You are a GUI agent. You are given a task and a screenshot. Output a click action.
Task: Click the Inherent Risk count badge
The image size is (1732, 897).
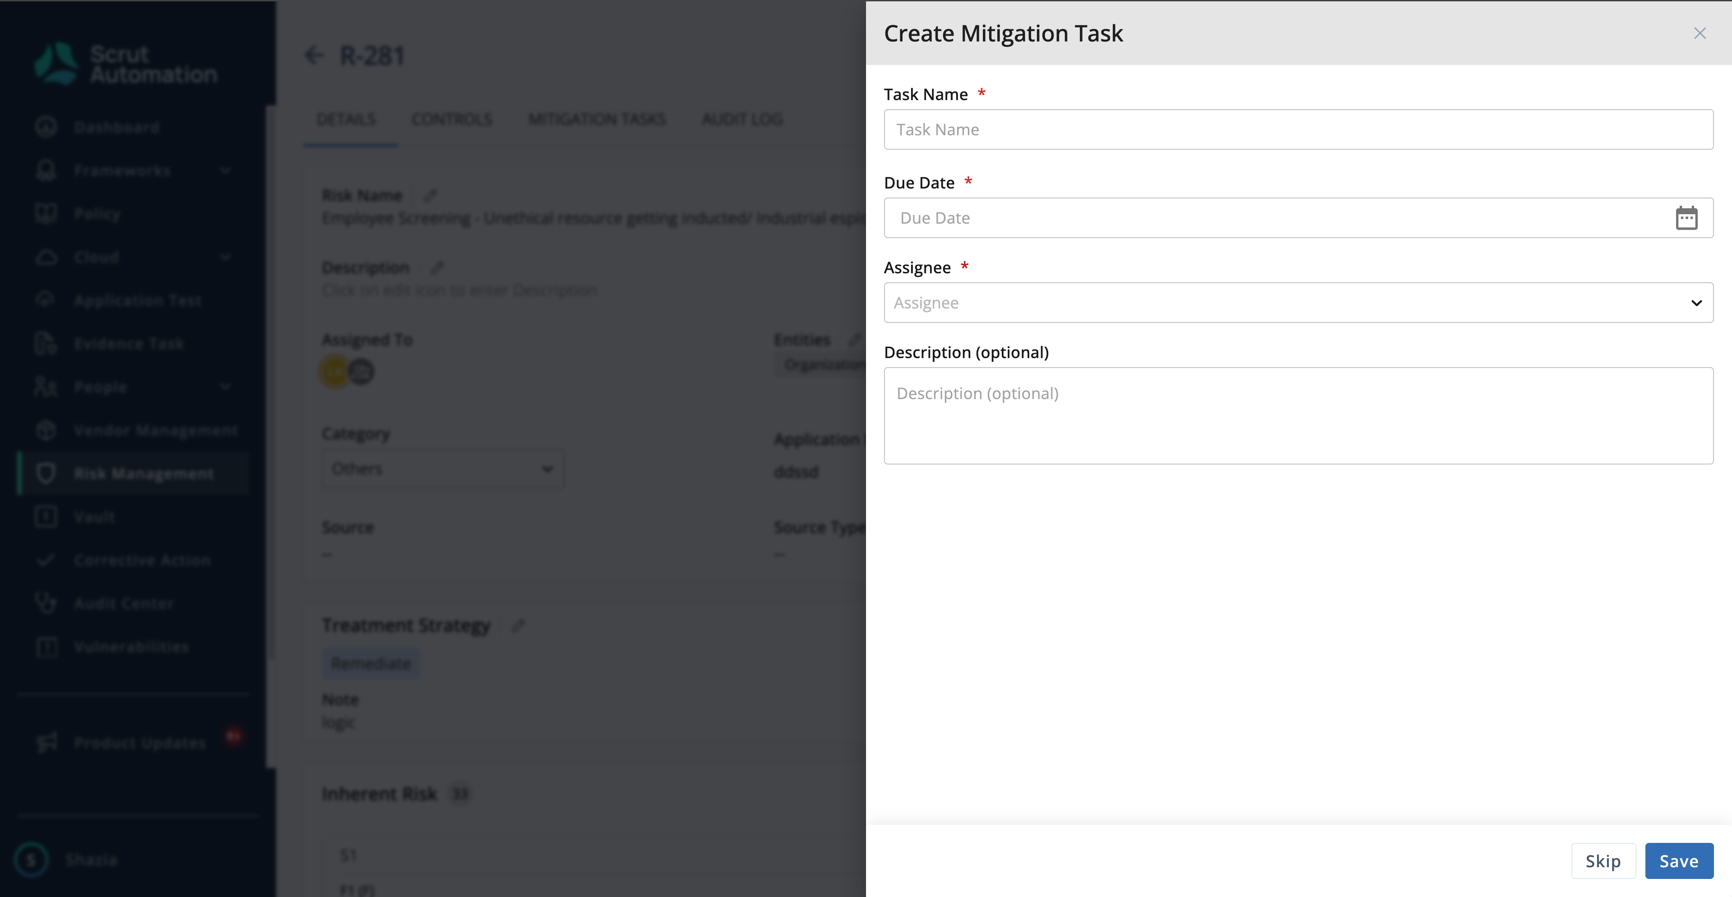[460, 794]
